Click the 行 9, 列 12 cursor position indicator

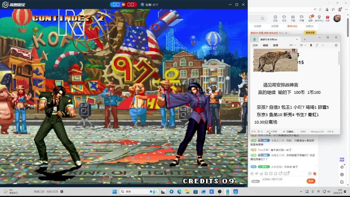257,132
